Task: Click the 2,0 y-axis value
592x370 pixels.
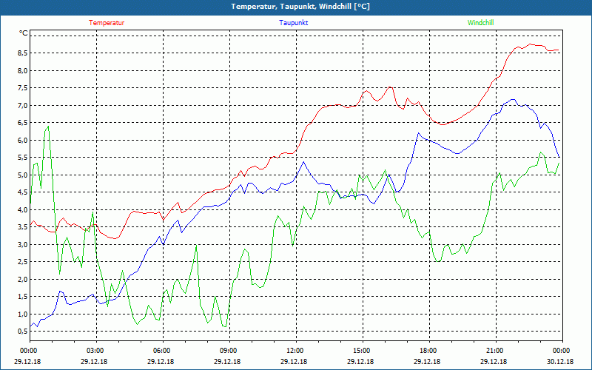Action: (x=24, y=279)
